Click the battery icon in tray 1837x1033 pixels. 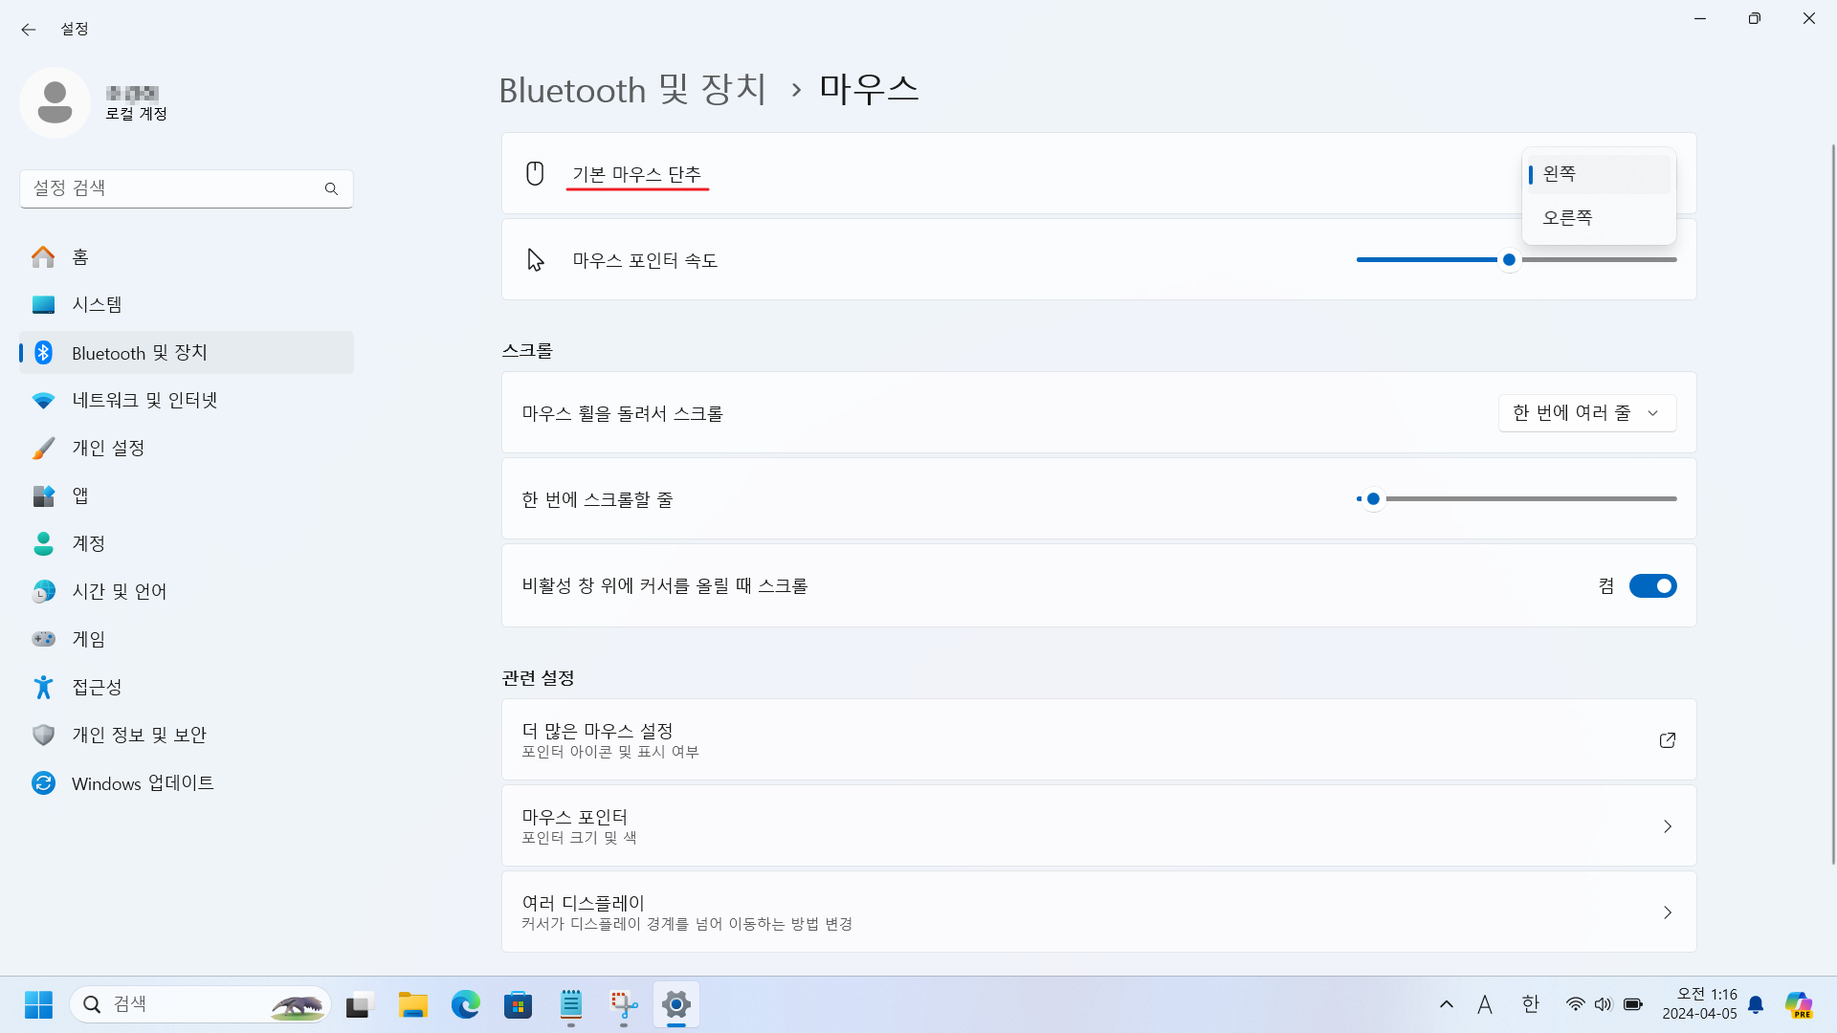coord(1633,1004)
